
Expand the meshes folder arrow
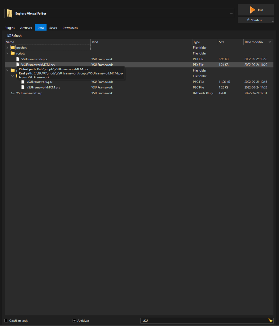pos(7,48)
